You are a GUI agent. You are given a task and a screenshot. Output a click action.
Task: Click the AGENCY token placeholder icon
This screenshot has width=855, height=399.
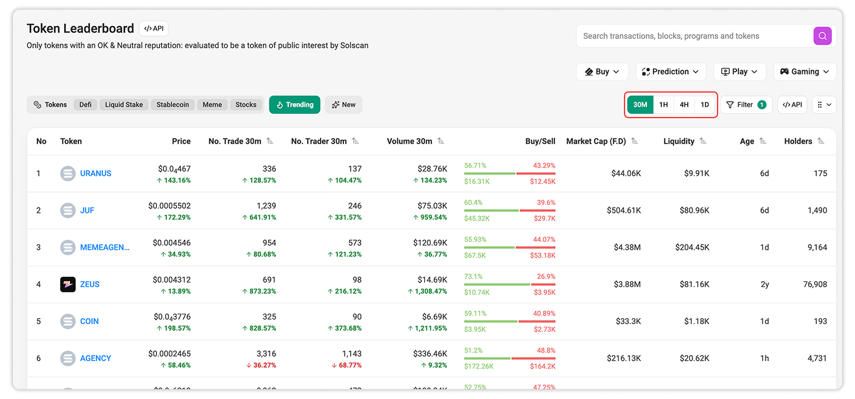pos(68,358)
